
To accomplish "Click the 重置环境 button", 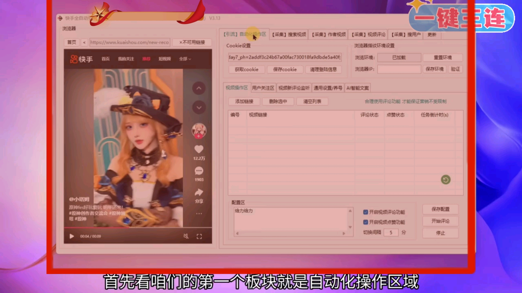I will (x=442, y=58).
